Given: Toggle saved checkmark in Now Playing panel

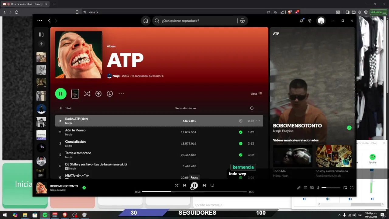Looking at the screenshot, I should pyautogui.click(x=349, y=128).
